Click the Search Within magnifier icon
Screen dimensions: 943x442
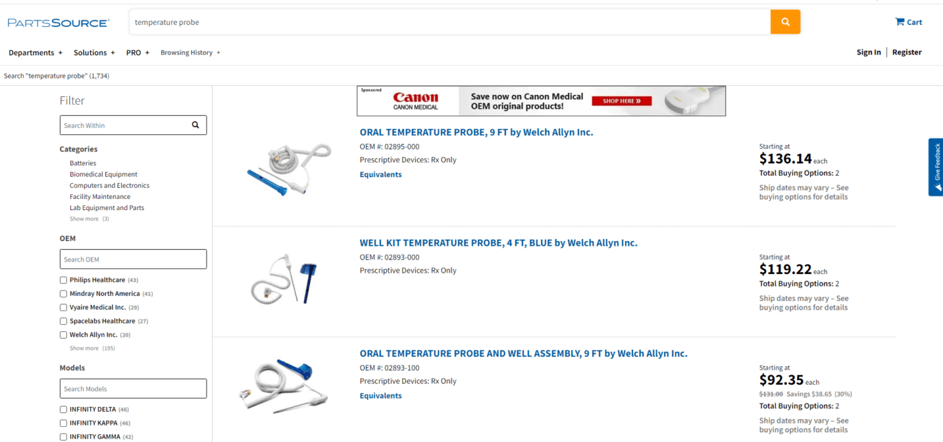(195, 125)
